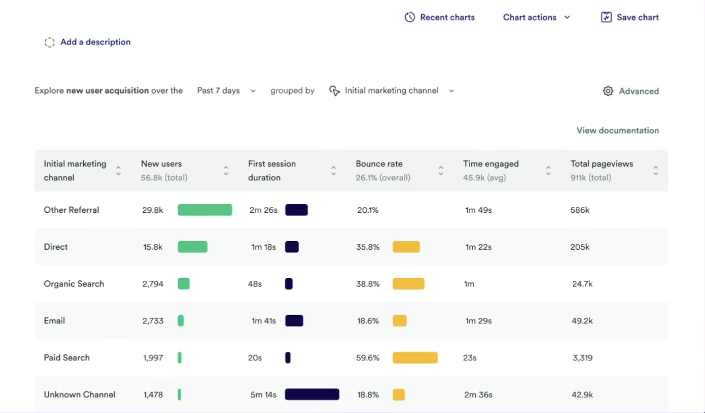The image size is (705, 413).
Task: Toggle sorting on the Bounce rate column
Action: [441, 170]
